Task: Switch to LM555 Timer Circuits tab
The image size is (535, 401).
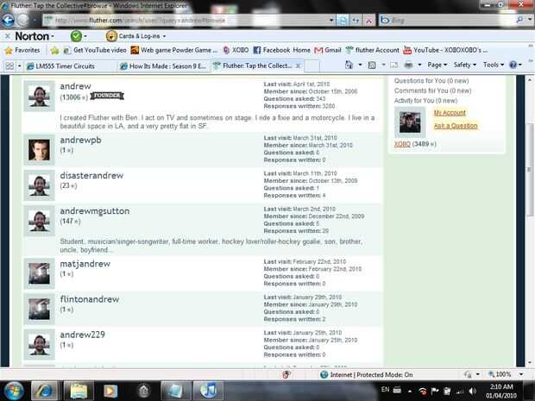Action: coord(70,66)
